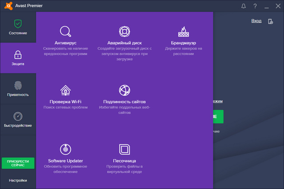Launch the Software Updater icon
The height and width of the screenshot is (189, 284).
point(66,149)
